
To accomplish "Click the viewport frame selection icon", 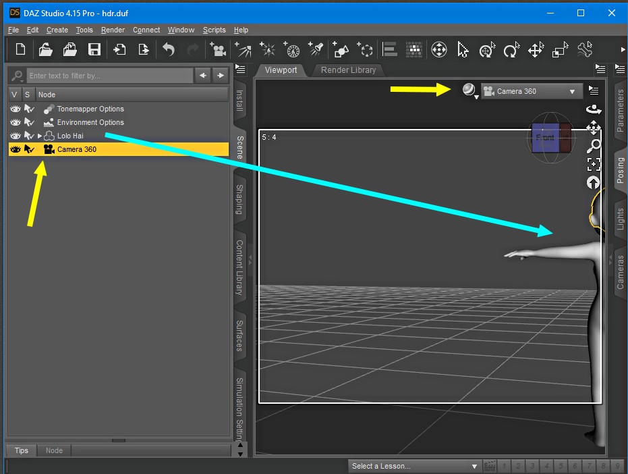I will (594, 165).
